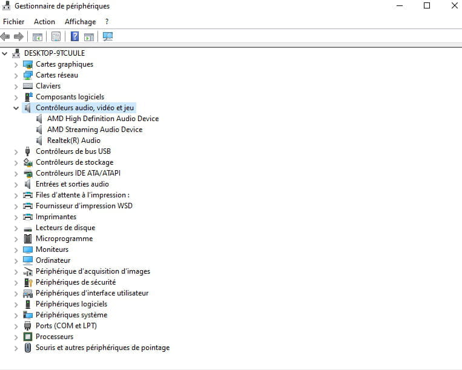Expand Entrées et sorties audio
Viewport: 462px width, 370px height.
coord(16,185)
